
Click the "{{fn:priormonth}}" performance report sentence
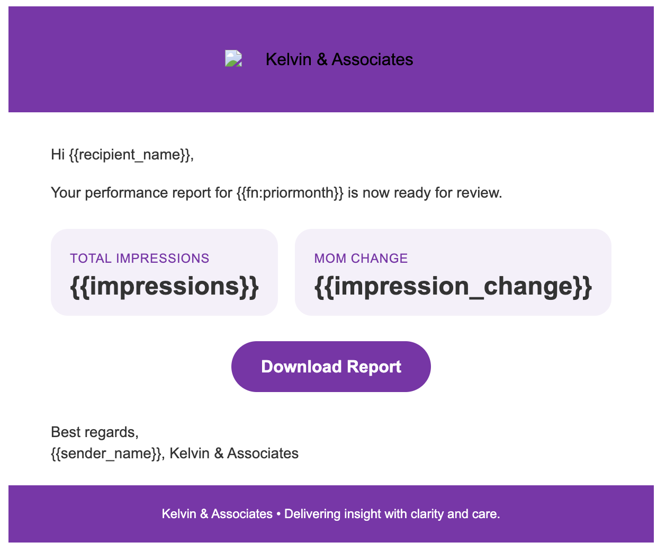(x=276, y=193)
